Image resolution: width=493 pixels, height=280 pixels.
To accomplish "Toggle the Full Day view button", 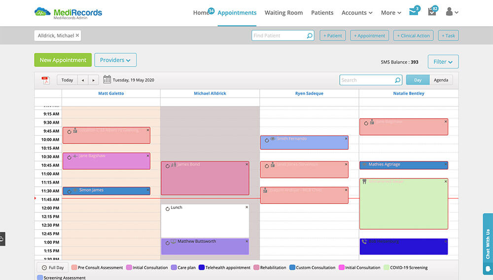I will point(53,268).
